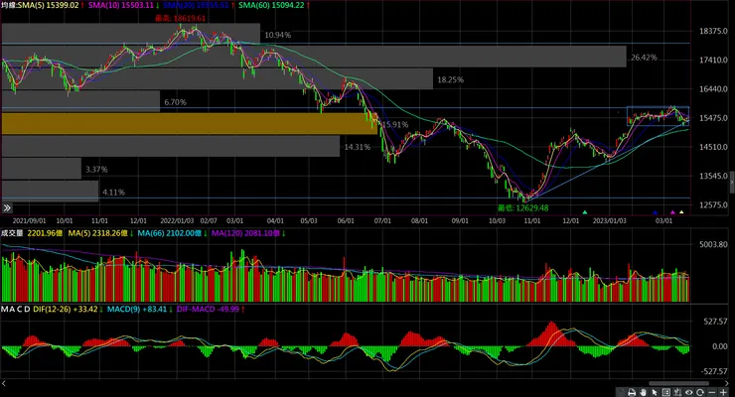735x397 pixels.
Task: Click the 17410.0 price axis label
Action: tap(713, 60)
